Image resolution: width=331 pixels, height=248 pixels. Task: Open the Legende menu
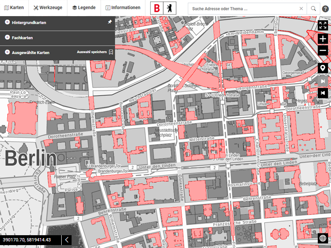pos(84,8)
